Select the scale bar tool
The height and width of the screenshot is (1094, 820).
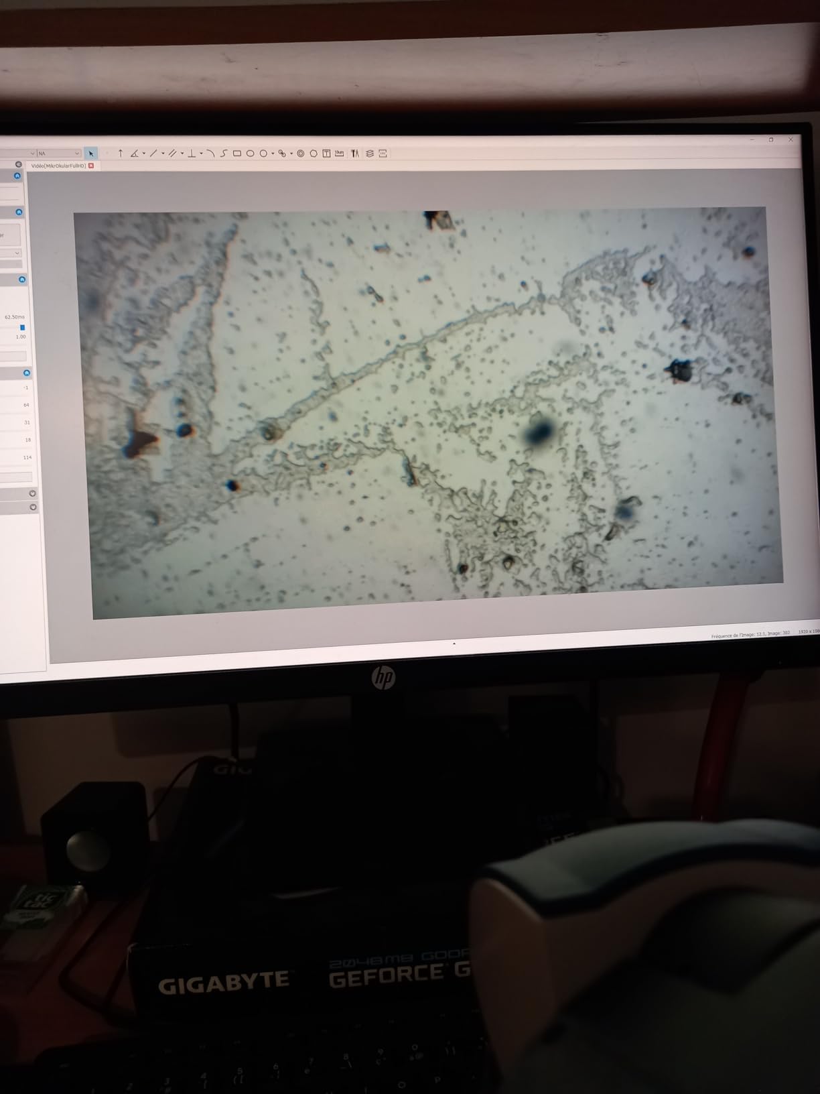(339, 154)
